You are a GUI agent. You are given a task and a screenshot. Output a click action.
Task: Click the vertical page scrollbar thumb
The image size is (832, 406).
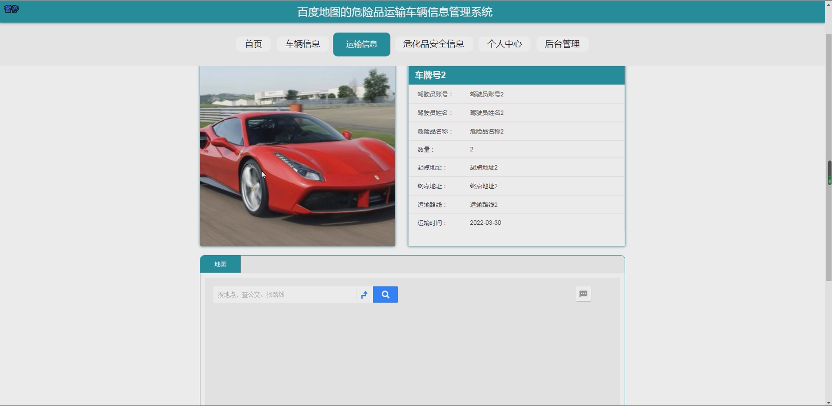click(829, 157)
